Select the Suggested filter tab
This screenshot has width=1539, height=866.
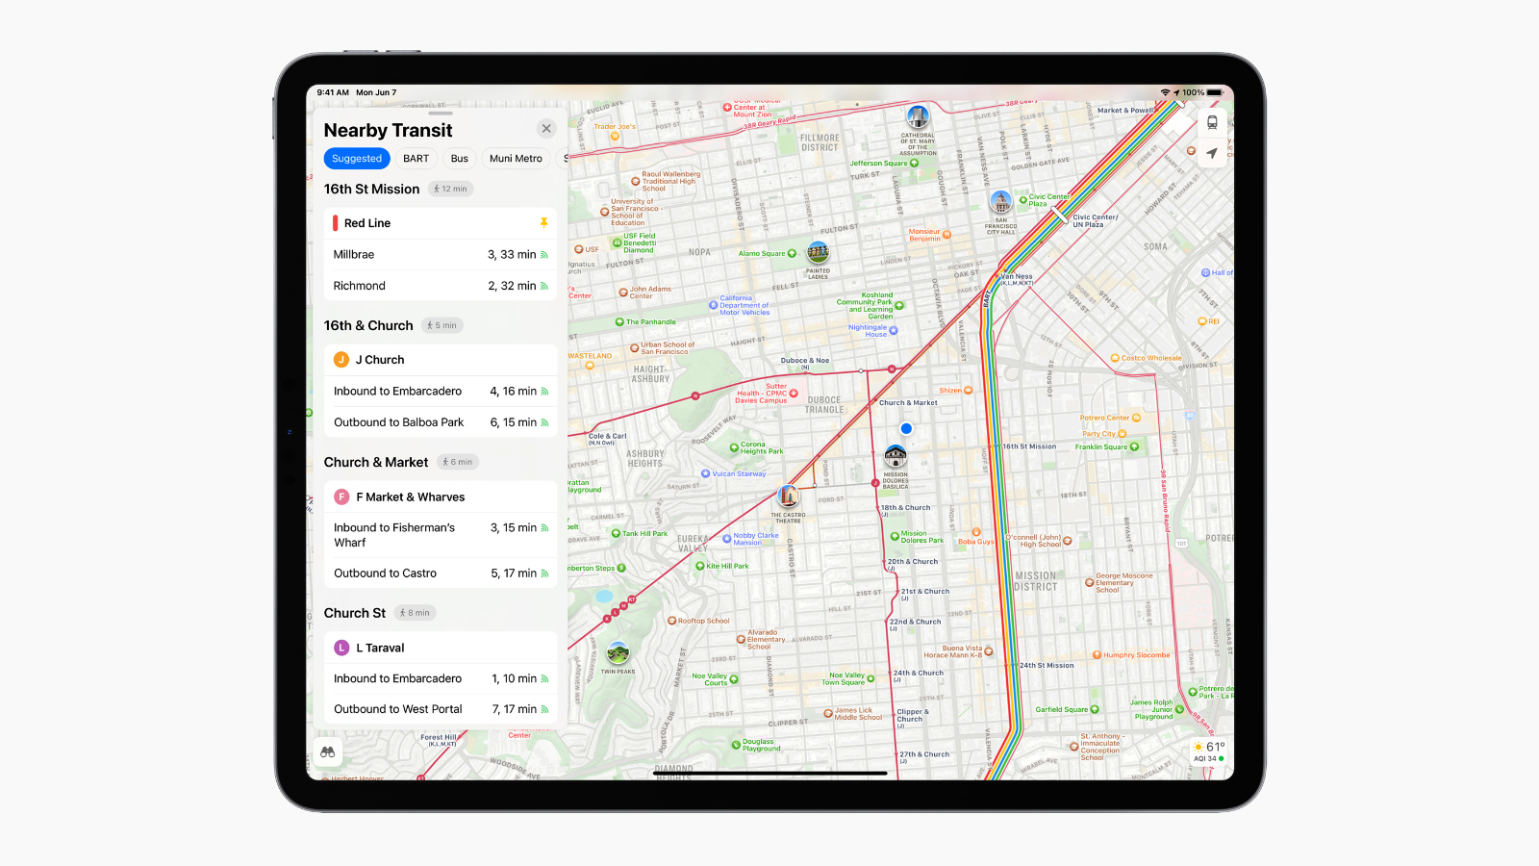[x=357, y=158]
